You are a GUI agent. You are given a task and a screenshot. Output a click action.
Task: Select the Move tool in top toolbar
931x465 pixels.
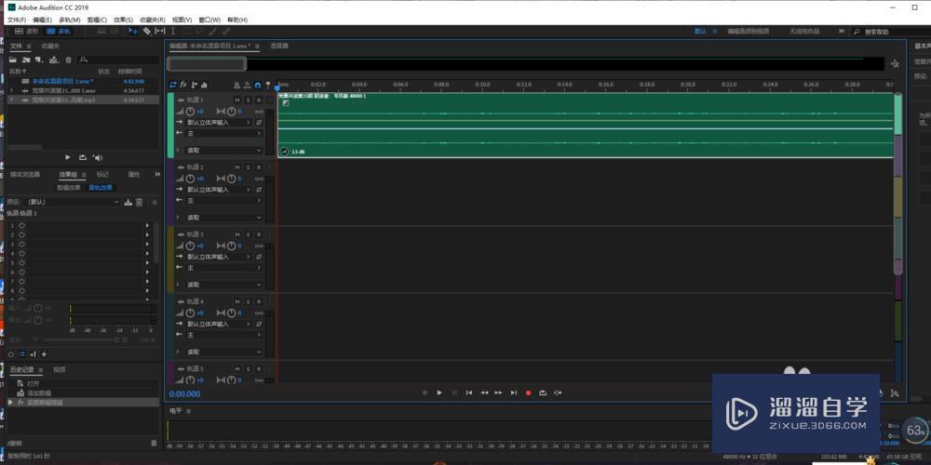coord(133,31)
